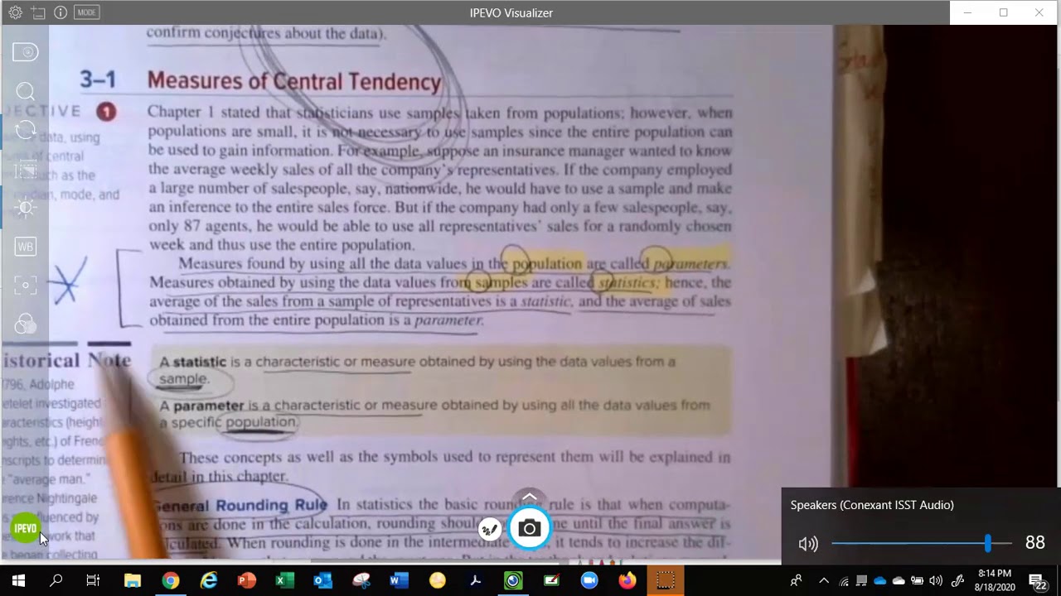The width and height of the screenshot is (1061, 596).
Task: Click the Speakers (Conexant ISST Audio) label
Action: [872, 505]
